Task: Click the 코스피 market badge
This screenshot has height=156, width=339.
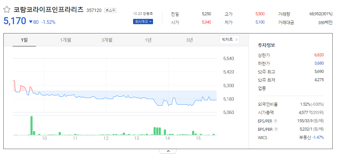Action: click(x=110, y=10)
